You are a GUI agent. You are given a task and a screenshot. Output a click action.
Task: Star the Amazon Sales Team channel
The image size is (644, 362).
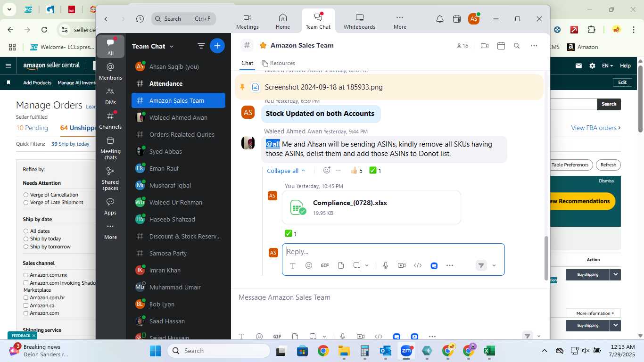(x=263, y=46)
